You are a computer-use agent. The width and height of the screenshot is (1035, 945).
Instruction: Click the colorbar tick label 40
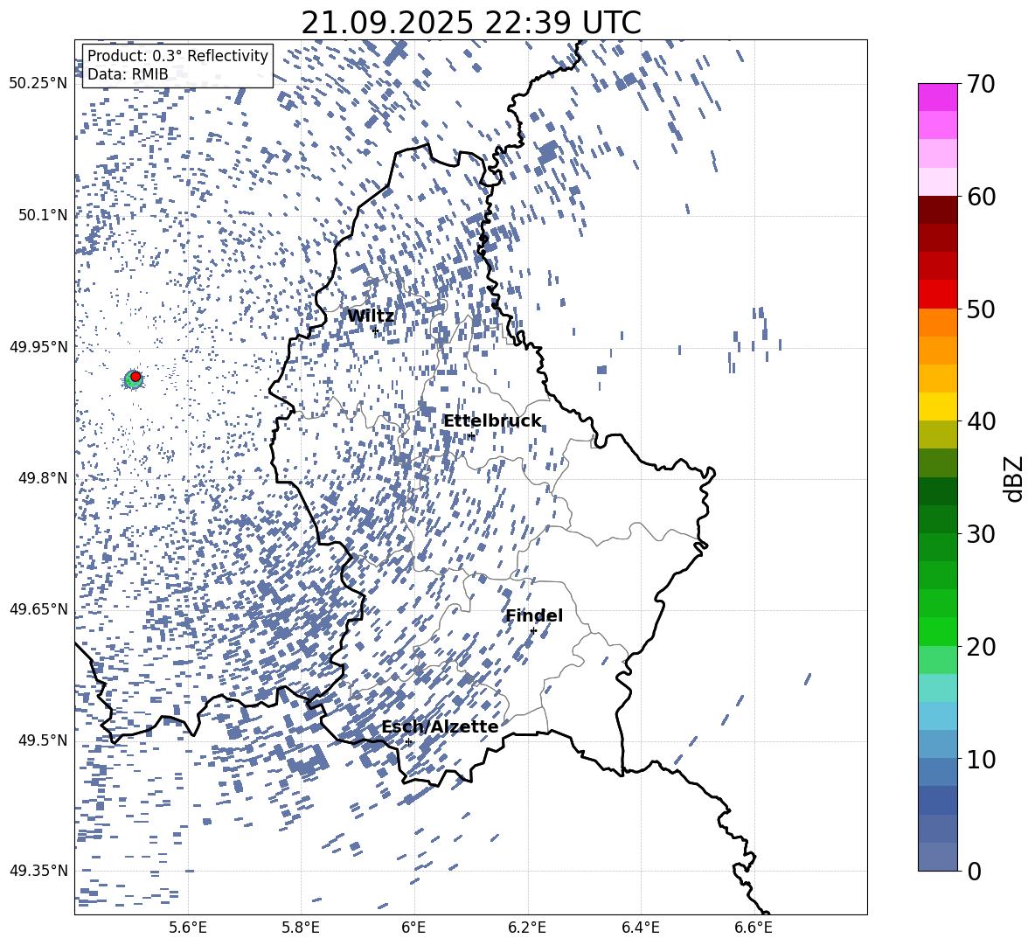click(x=982, y=421)
